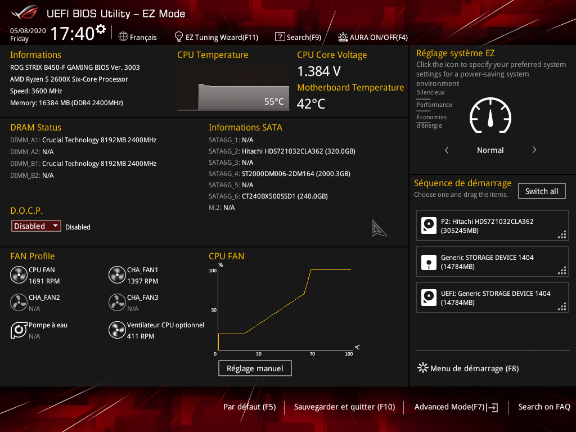Click the drag handle on P2 Hitachi entry
Screen dimensions: 576x432
point(562,235)
